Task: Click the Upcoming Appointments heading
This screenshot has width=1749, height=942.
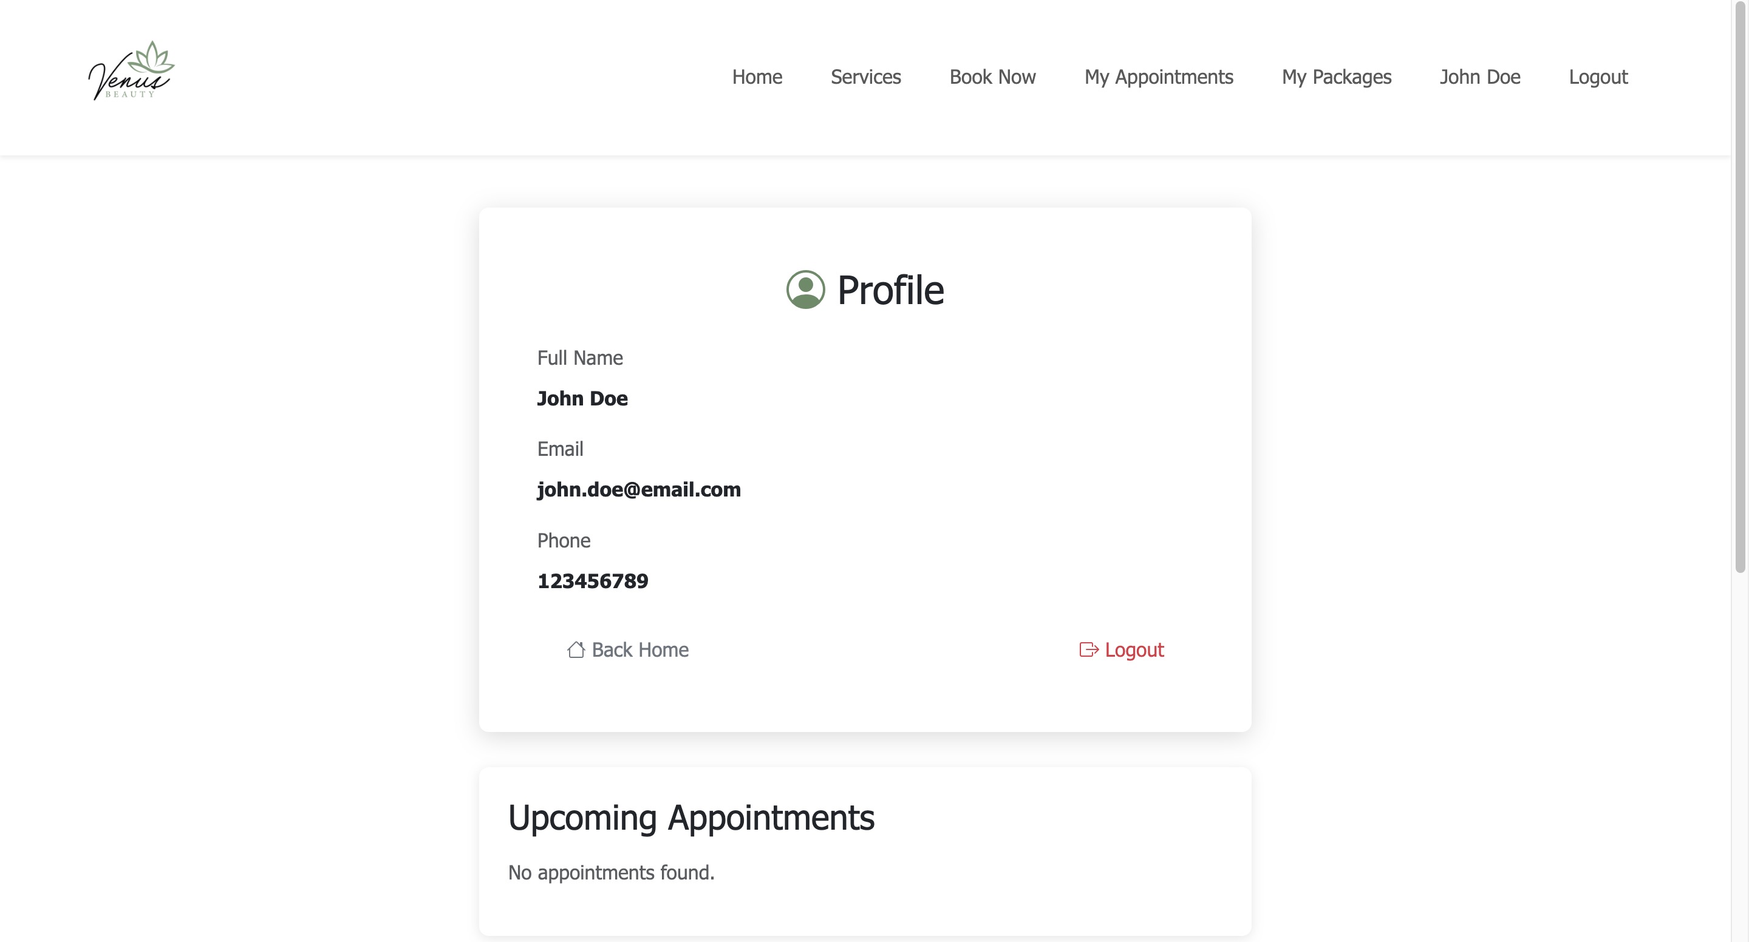Action: point(690,817)
